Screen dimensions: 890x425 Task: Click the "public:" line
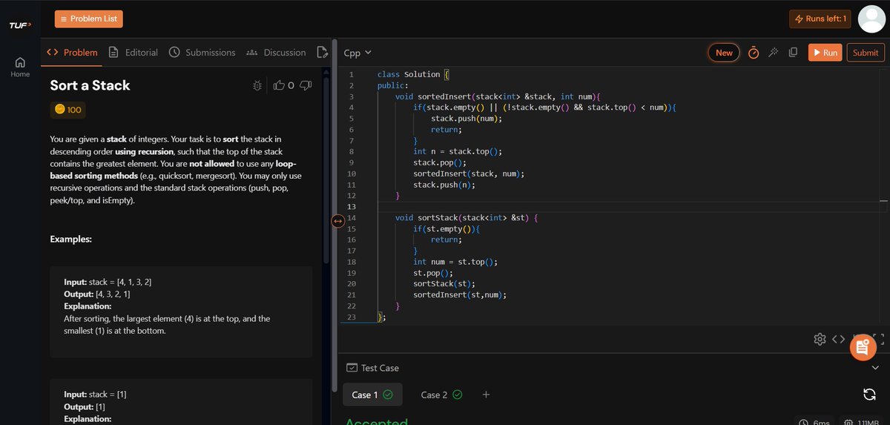[x=392, y=85]
